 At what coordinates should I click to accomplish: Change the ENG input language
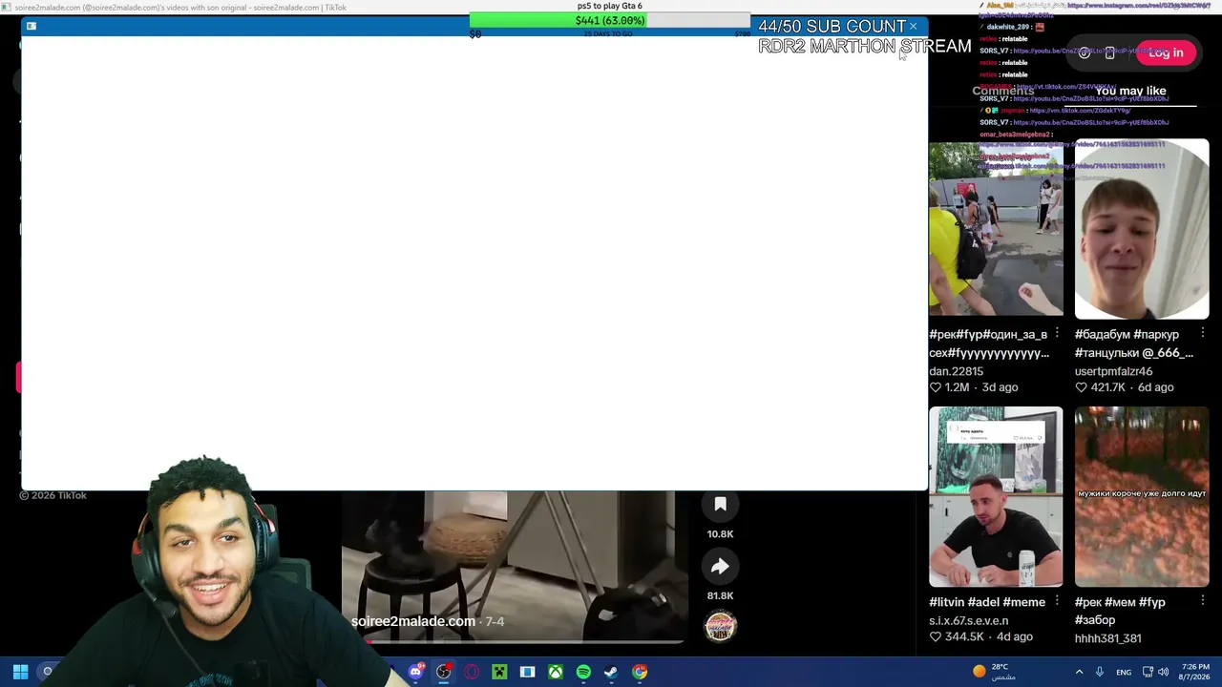coord(1124,672)
